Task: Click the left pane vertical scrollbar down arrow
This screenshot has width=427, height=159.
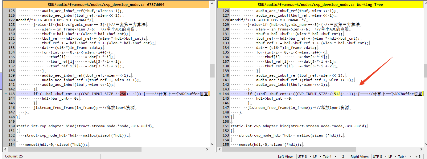Action: point(212,144)
